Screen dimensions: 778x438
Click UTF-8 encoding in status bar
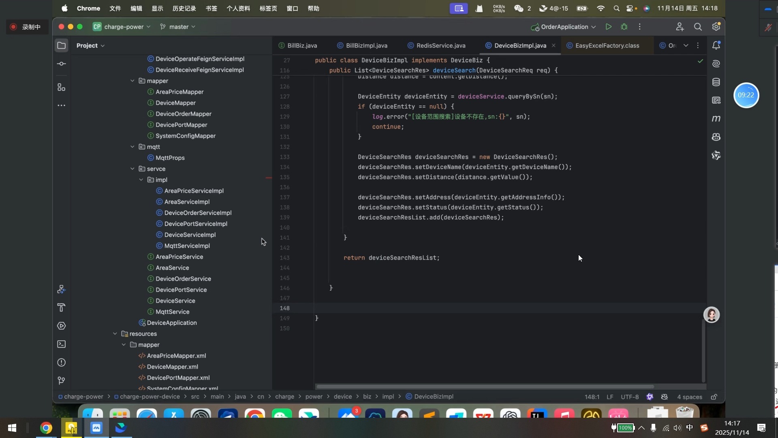tap(629, 397)
